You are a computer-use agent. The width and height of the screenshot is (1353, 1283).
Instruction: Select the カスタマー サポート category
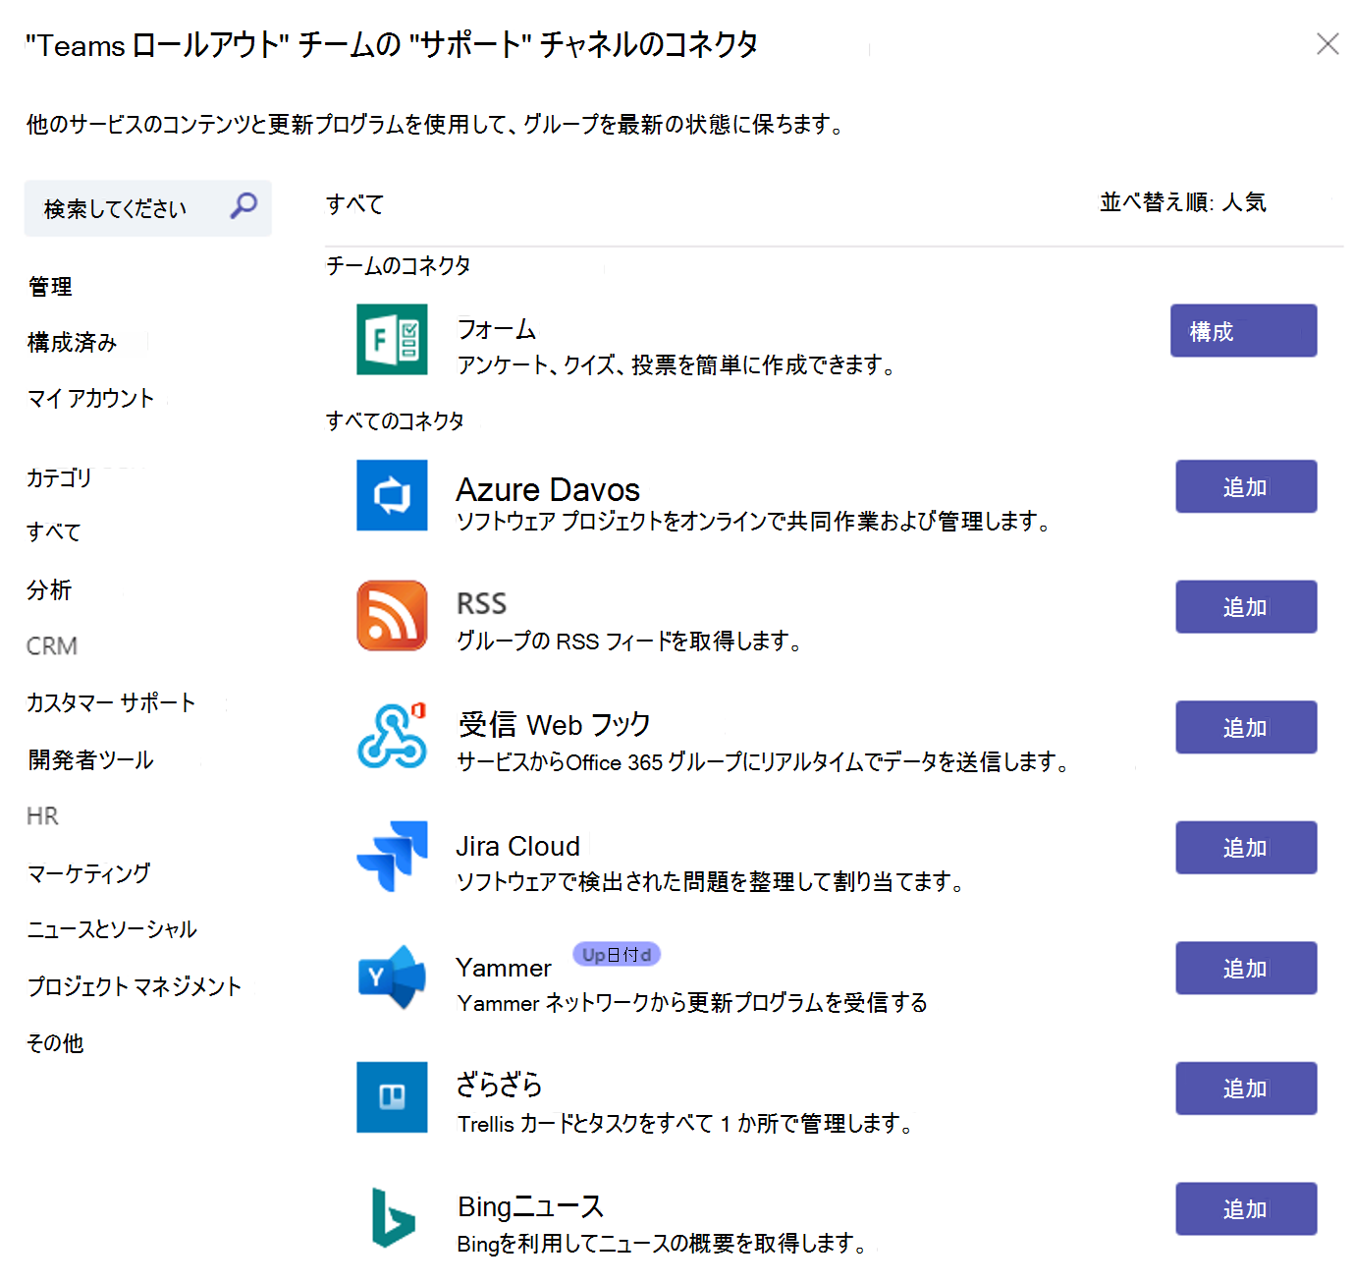pyautogui.click(x=111, y=702)
